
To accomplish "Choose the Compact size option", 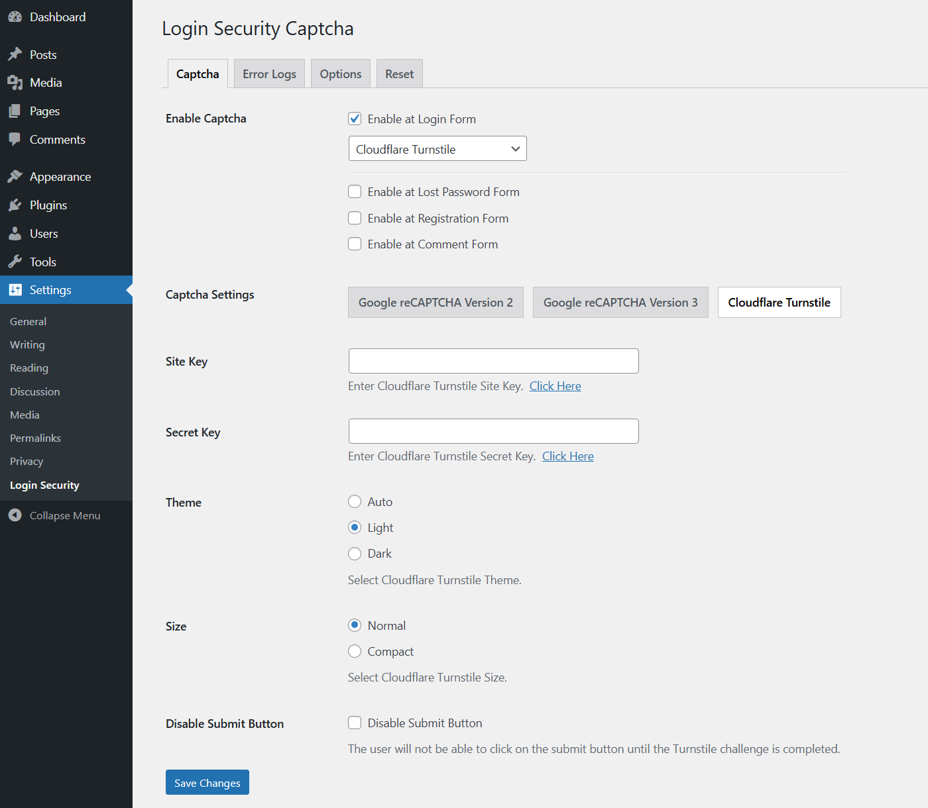I will 355,651.
